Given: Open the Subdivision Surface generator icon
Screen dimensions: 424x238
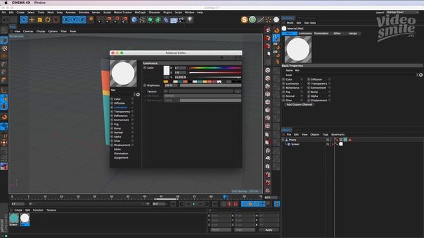Looking at the screenshot, I should (x=150, y=20).
